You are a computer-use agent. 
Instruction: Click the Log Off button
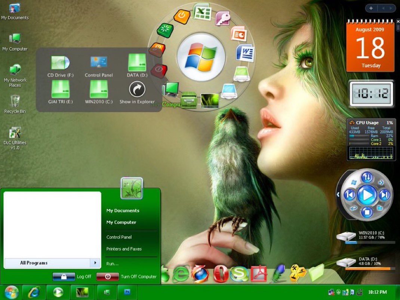72,276
